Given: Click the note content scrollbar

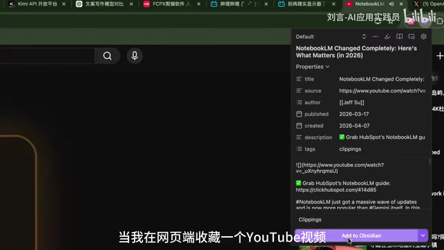Looking at the screenshot, I should (x=429, y=162).
